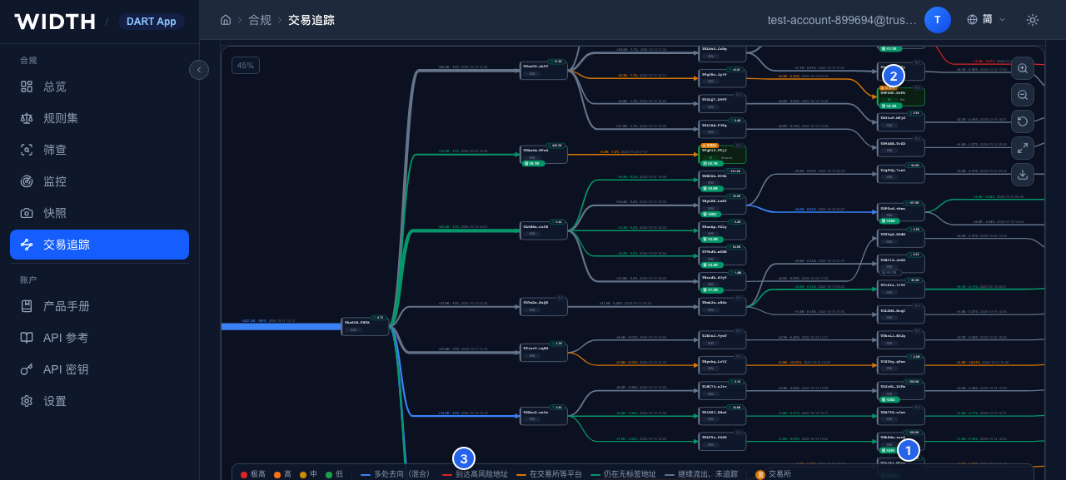Click the 多处去向(混合) legend entry
Screen dimensions: 1066x480
[396, 474]
